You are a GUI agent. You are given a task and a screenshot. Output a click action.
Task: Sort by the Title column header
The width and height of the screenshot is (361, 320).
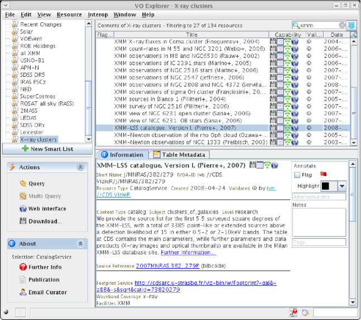pos(191,35)
